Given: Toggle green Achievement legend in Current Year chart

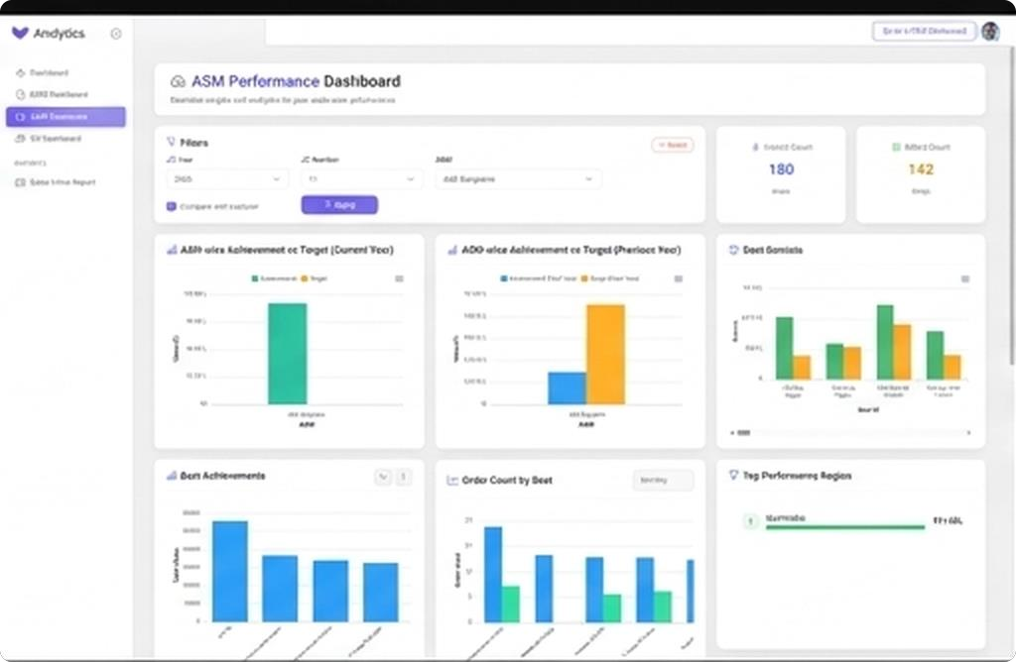Looking at the screenshot, I should [x=274, y=278].
